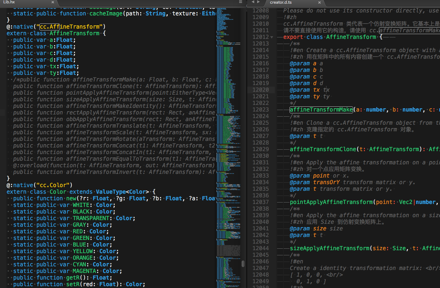Place cursor on sizeApplyAffineTransform in creator.d.ts
The image size is (440, 288).
click(329, 248)
